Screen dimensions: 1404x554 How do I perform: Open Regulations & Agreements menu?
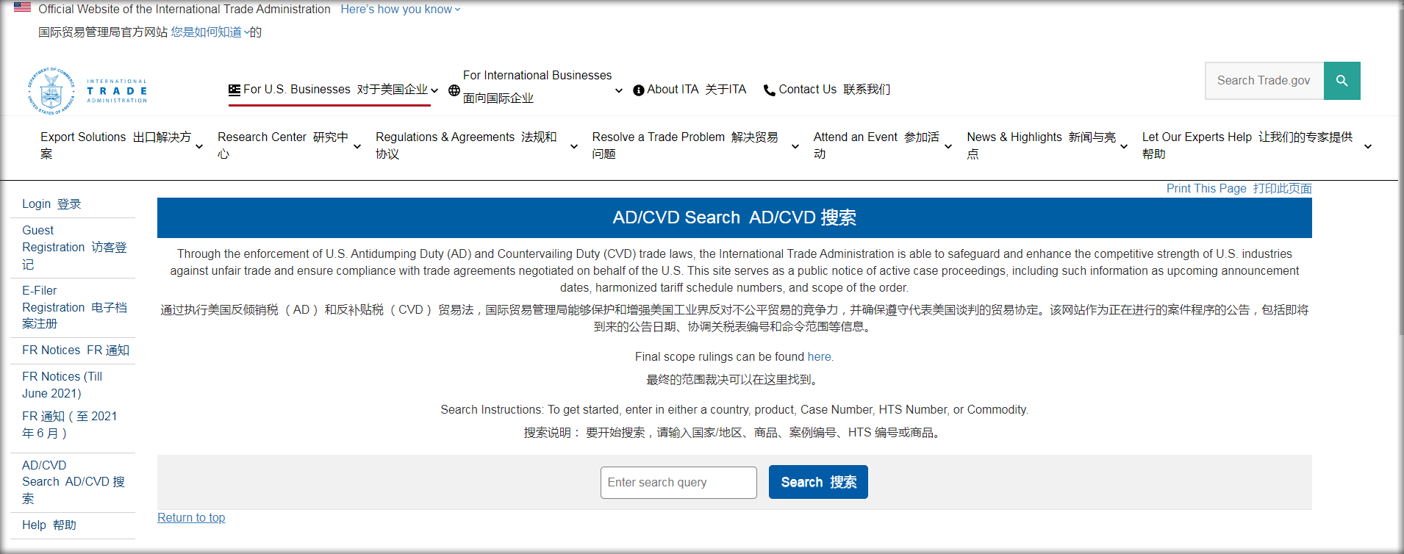[x=466, y=145]
